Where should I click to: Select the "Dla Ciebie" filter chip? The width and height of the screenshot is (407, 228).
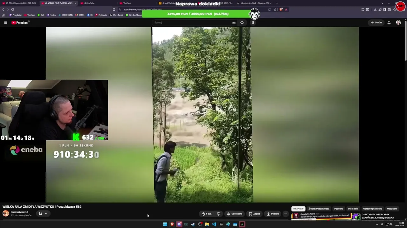(353, 209)
